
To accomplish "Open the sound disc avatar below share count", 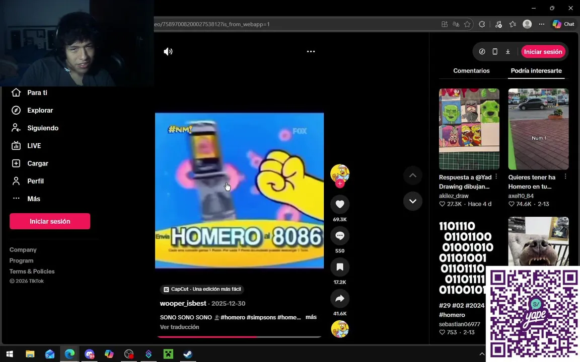I will (x=339, y=329).
